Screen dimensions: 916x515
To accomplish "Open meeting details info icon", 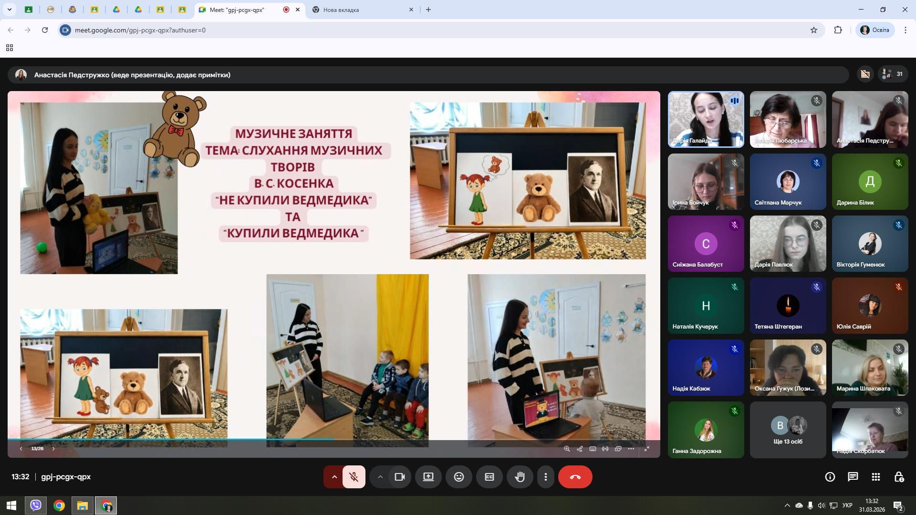I will point(830,477).
